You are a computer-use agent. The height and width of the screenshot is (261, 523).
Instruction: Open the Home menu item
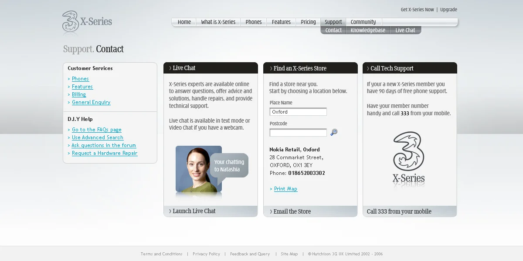click(x=184, y=22)
